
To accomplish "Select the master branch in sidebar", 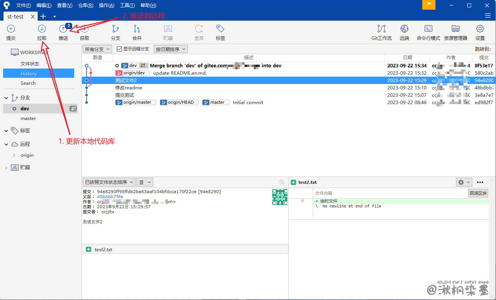I will 28,118.
